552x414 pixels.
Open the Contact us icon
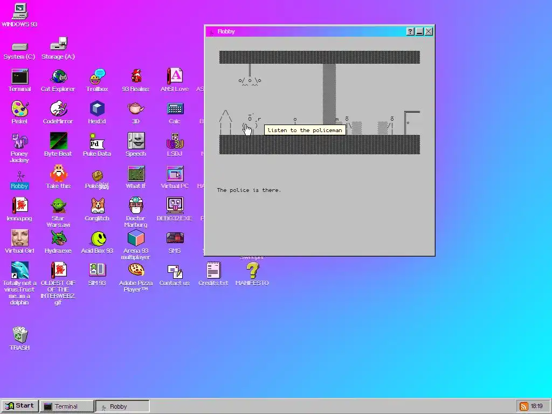click(x=174, y=274)
